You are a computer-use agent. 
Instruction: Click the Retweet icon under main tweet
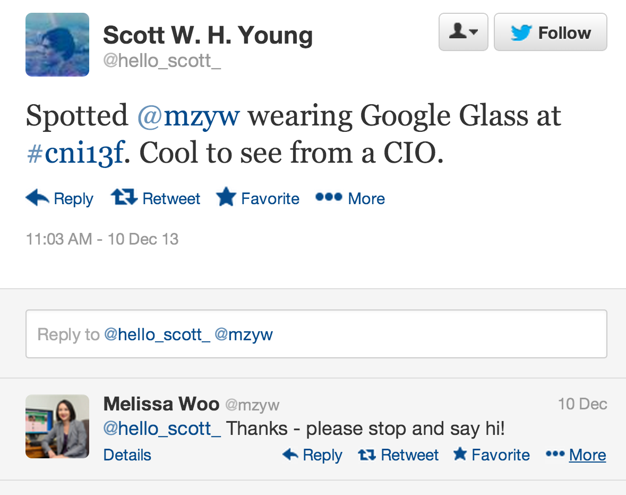coord(124,198)
